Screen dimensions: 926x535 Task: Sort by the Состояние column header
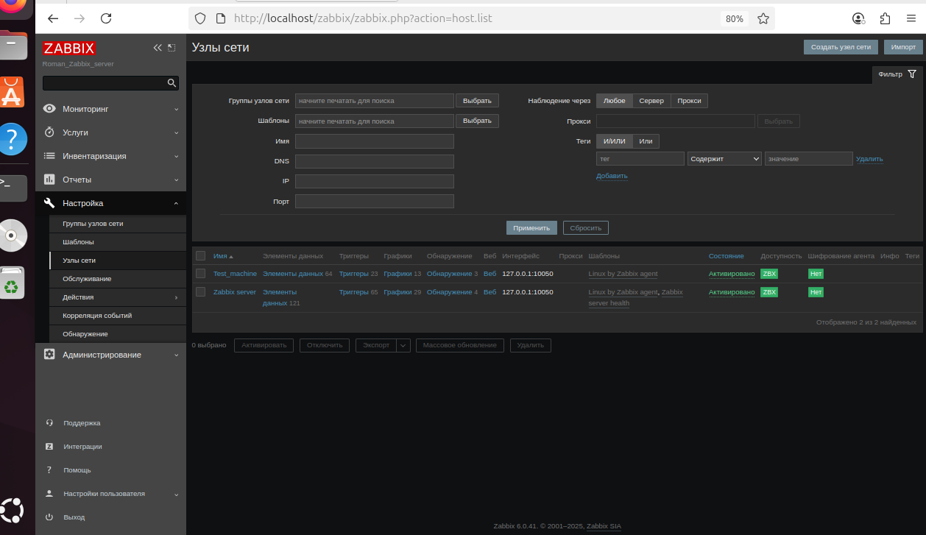click(x=727, y=256)
